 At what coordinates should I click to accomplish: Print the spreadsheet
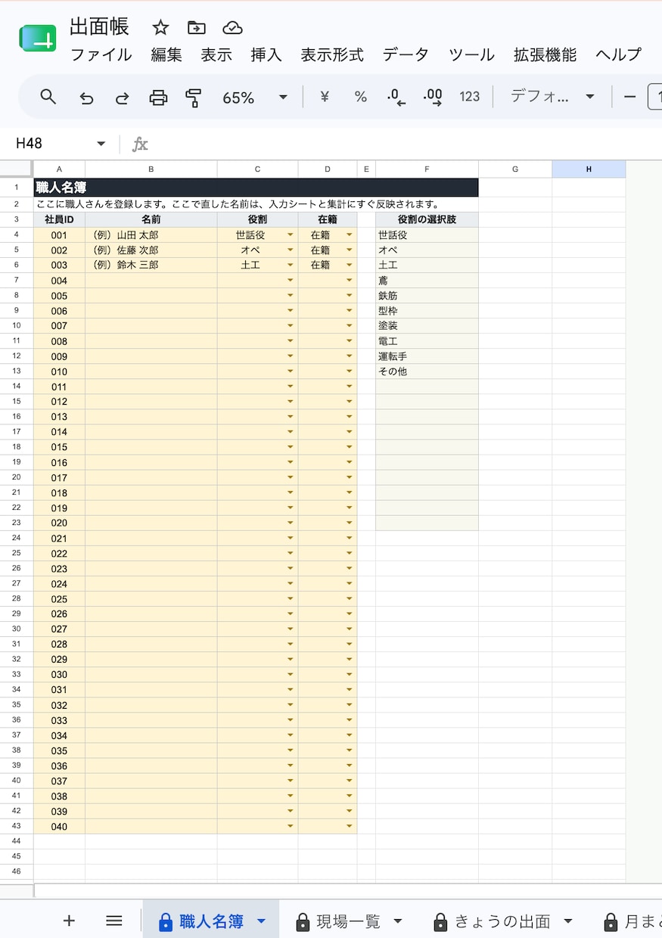tap(158, 97)
